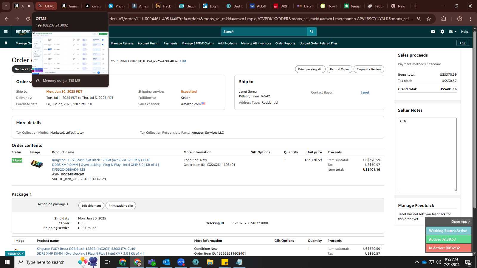Image resolution: width=477 pixels, height=268 pixels.
Task: Click tracking ID 1Z1825750340323880
Action: click(x=250, y=223)
